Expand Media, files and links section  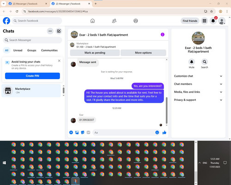pos(198,92)
